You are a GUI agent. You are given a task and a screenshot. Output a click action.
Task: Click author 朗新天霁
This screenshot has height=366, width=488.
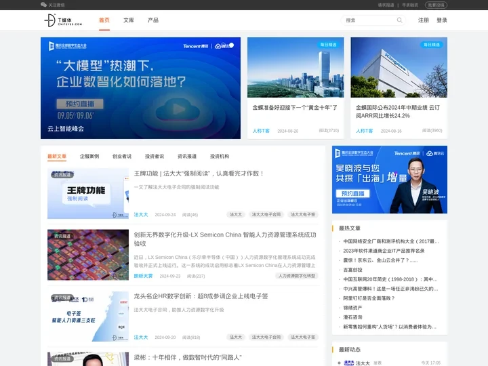click(x=143, y=276)
